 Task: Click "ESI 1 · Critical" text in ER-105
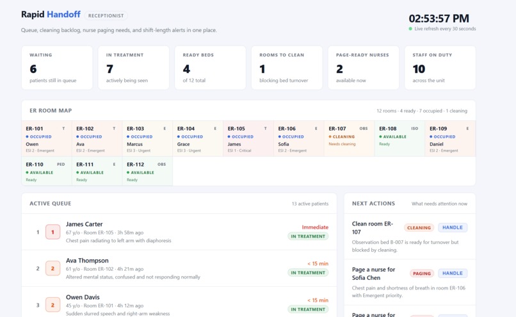239,150
